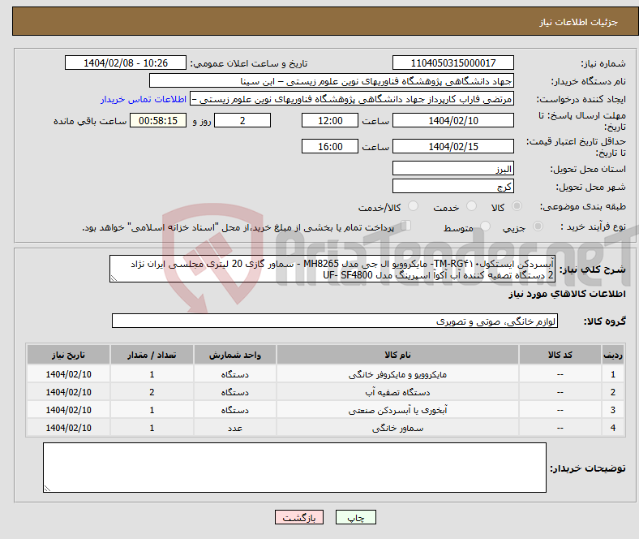Open the اطلاعات تماس خریدار link
The width and height of the screenshot is (639, 539).
click(x=144, y=99)
